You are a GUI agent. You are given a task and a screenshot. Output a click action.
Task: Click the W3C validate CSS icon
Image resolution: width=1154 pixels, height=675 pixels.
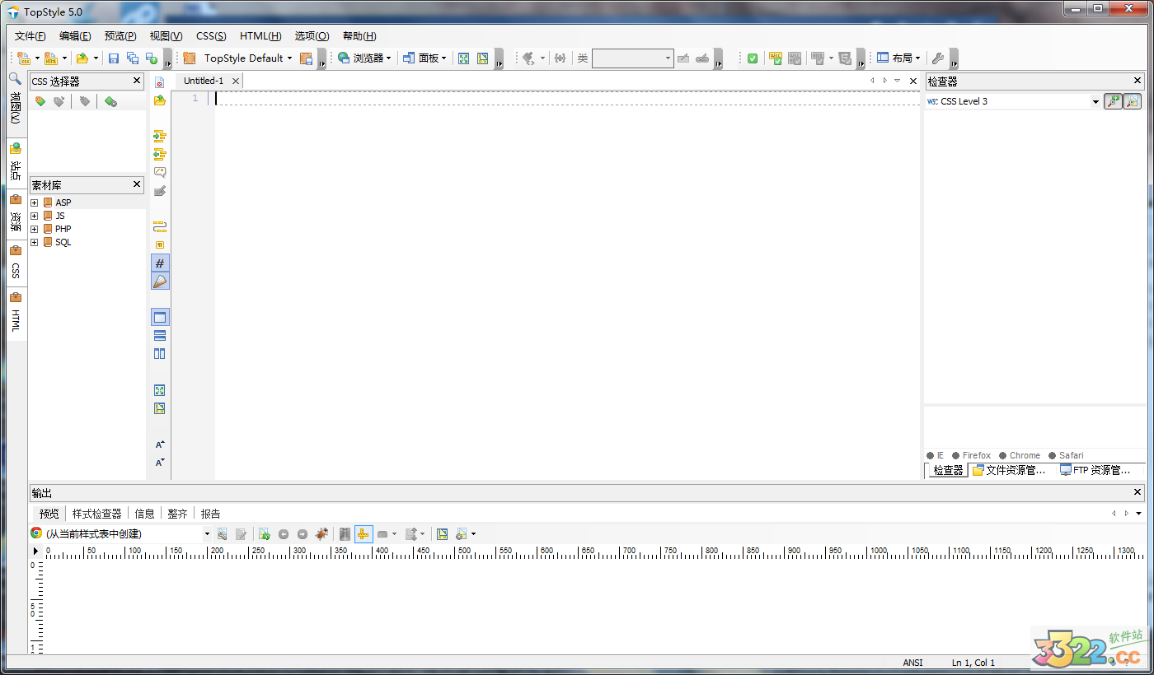tap(776, 58)
